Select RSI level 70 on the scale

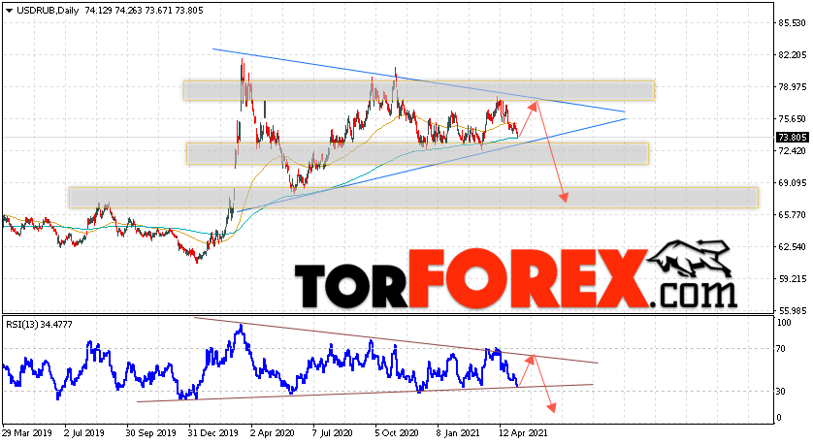pos(782,349)
